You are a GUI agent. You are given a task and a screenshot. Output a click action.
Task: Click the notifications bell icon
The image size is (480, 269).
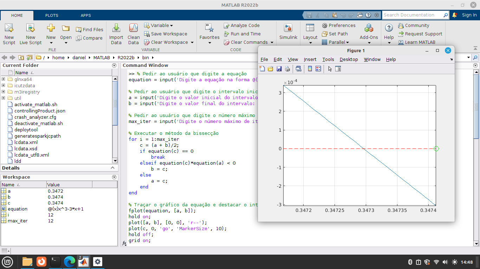454,15
